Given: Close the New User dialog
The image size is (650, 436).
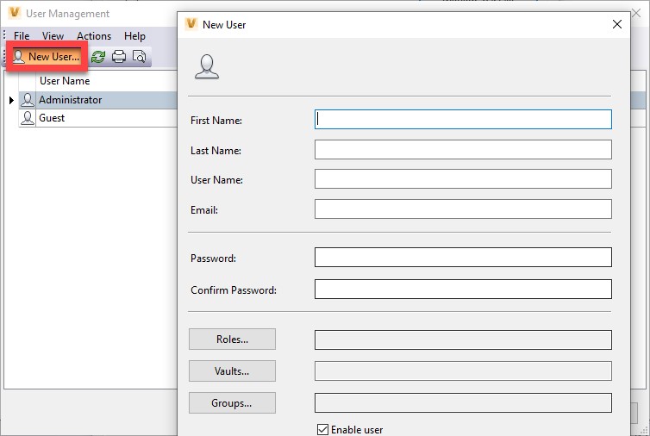Looking at the screenshot, I should (617, 24).
